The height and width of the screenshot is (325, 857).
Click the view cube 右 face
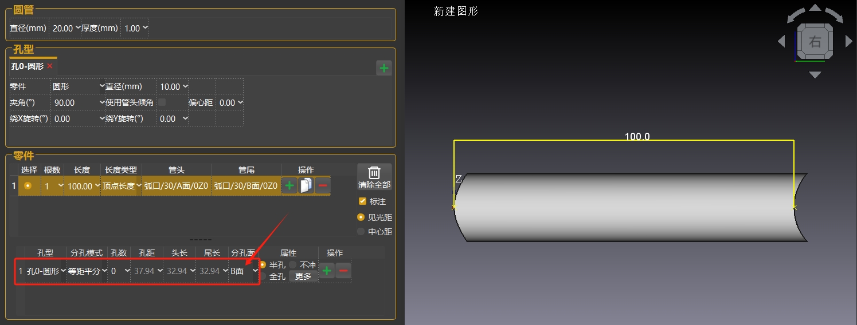(815, 42)
